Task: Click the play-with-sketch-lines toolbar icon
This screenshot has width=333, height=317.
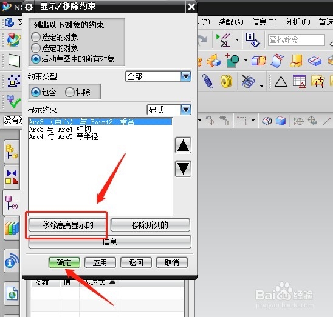Action: point(224,40)
